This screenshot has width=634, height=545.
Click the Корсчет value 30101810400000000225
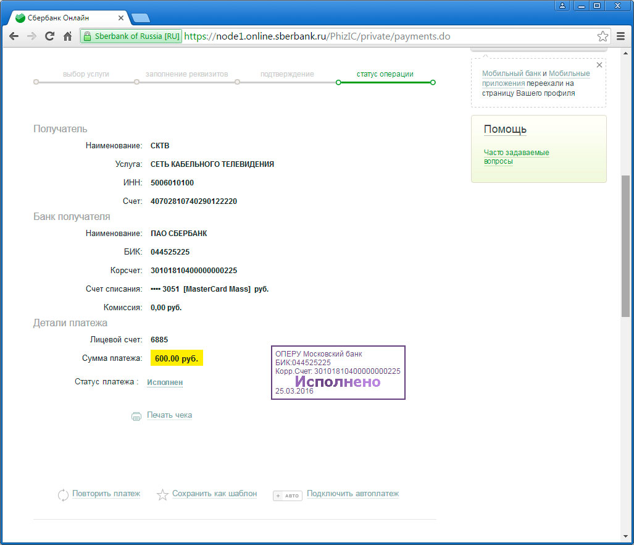pyautogui.click(x=194, y=271)
